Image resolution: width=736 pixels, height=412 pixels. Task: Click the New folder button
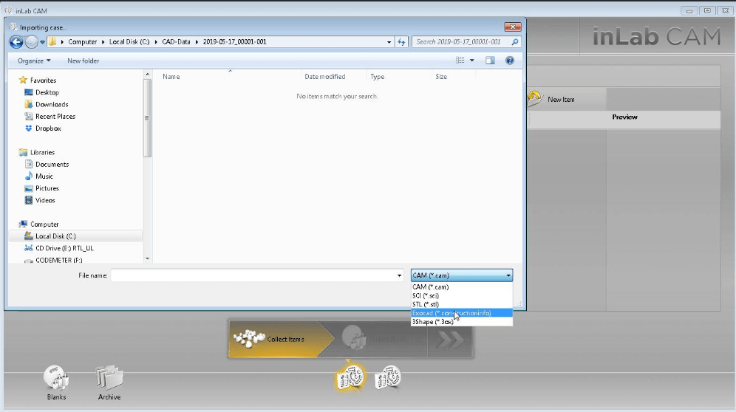[83, 61]
